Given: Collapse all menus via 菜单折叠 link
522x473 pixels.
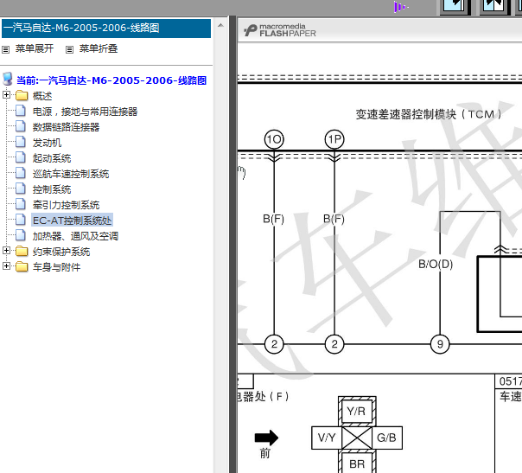Looking at the screenshot, I should pyautogui.click(x=99, y=48).
